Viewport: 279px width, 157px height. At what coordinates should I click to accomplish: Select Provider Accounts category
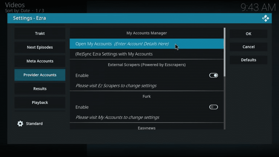pyautogui.click(x=40, y=75)
